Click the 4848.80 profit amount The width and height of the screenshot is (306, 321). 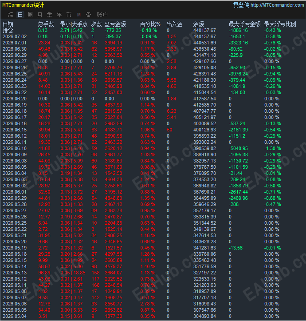tap(114, 198)
